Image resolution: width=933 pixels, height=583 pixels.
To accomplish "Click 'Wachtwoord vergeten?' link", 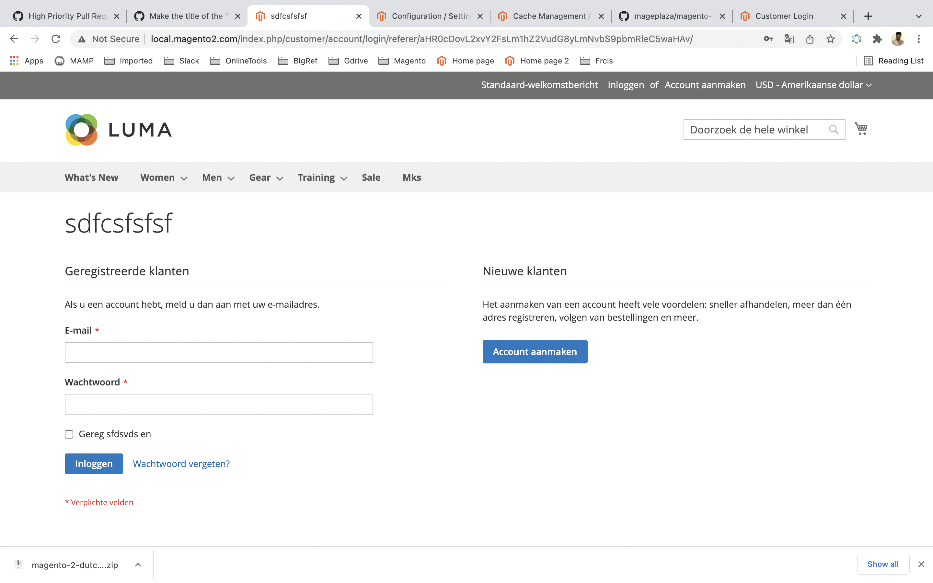I will point(181,463).
